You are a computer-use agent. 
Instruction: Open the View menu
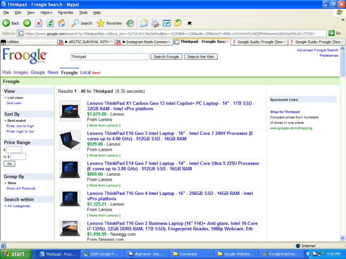coord(31,13)
